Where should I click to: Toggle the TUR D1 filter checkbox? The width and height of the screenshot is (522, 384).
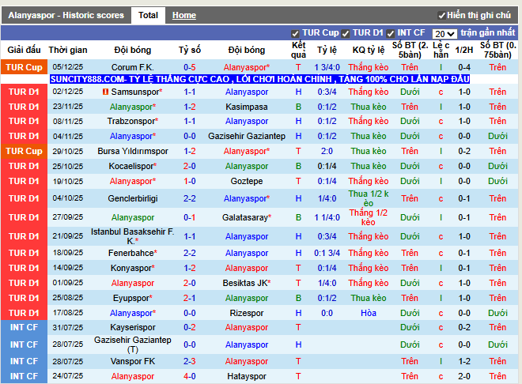pos(345,34)
